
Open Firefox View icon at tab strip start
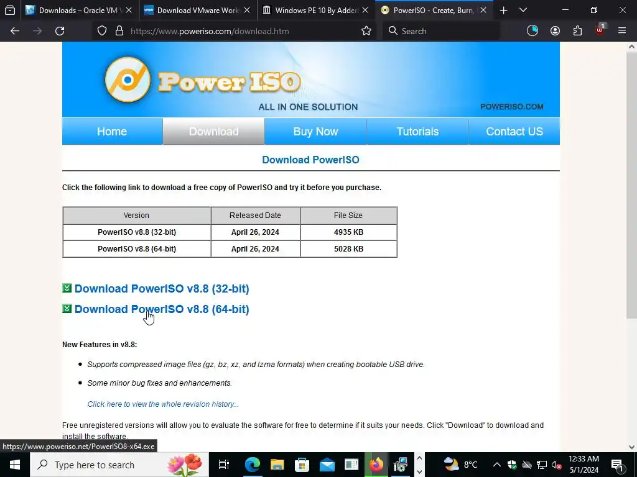pyautogui.click(x=10, y=10)
